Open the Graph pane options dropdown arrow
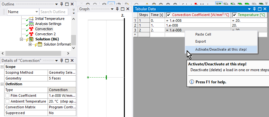This screenshot has width=269, height=117. [112, 9]
